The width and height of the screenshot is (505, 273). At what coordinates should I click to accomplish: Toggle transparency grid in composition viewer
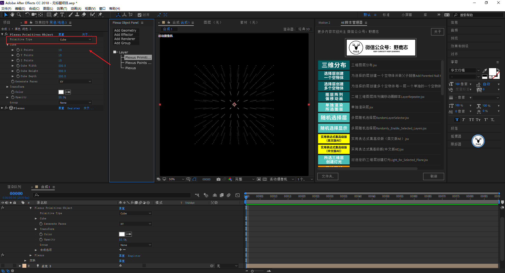tap(265, 179)
